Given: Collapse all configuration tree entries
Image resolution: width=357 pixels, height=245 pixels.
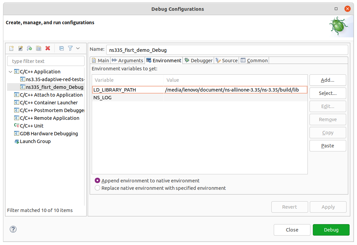Looking at the screenshot, I should [x=61, y=48].
